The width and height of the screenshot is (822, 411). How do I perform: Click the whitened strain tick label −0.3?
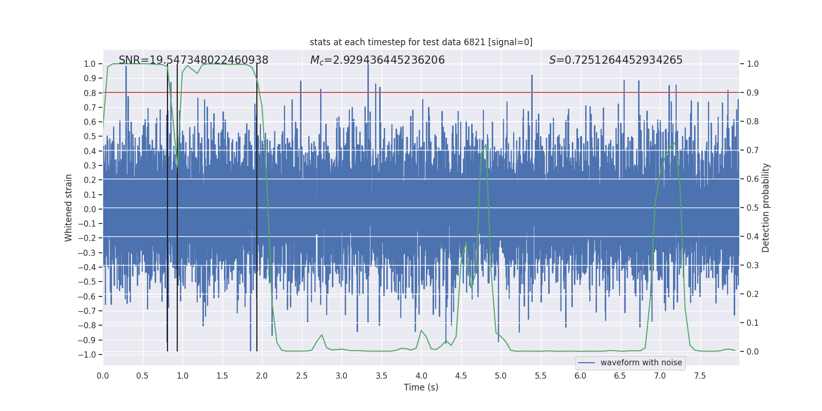tap(87, 253)
